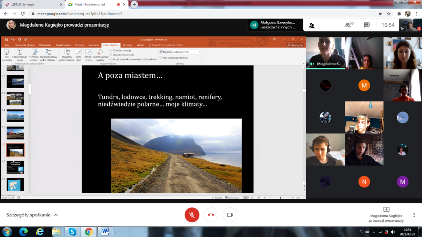Turn on the camera in Meet
Screen dimensions: 422x237
230,215
